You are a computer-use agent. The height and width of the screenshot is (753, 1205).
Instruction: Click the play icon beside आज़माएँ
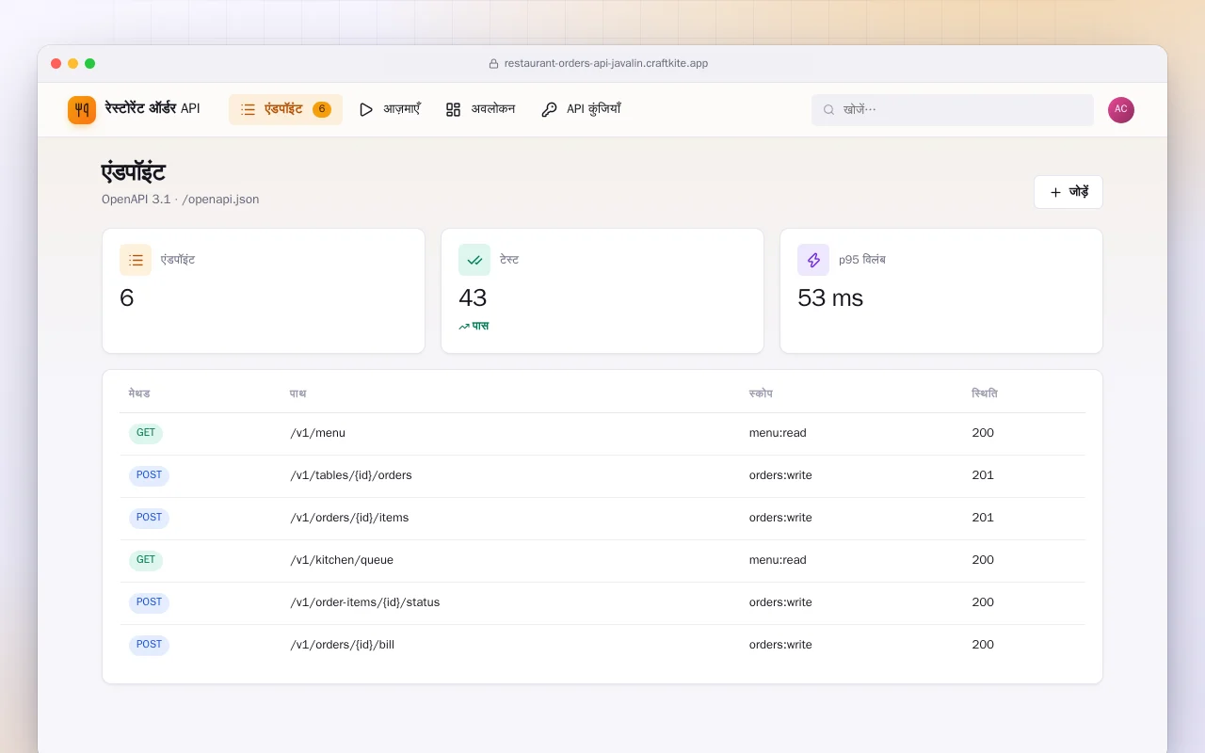pos(366,110)
